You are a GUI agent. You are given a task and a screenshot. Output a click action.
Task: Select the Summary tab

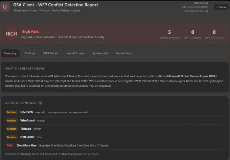pyautogui.click(x=10, y=53)
